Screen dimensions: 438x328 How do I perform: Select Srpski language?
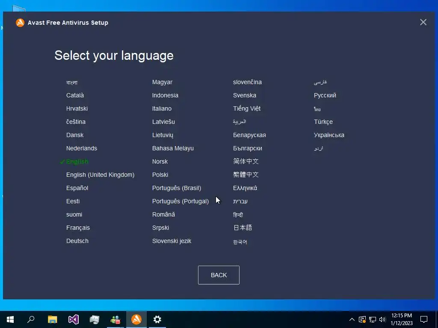tap(161, 228)
